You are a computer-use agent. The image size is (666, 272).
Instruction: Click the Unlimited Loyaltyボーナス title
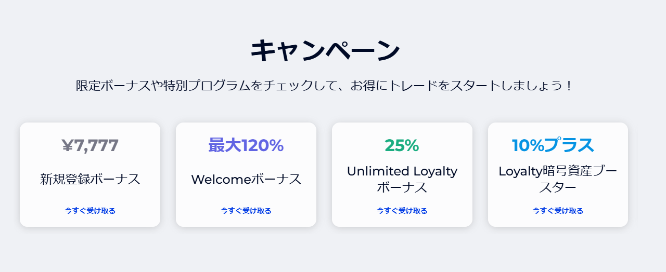pyautogui.click(x=402, y=179)
